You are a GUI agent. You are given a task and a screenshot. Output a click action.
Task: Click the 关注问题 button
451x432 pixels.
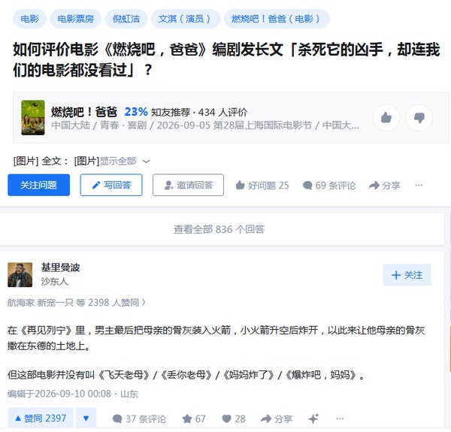coord(39,185)
